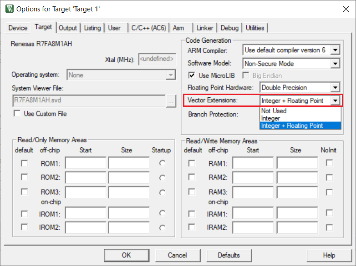This screenshot has height=266, width=356.
Task: Select the Target tab
Action: [x=43, y=27]
